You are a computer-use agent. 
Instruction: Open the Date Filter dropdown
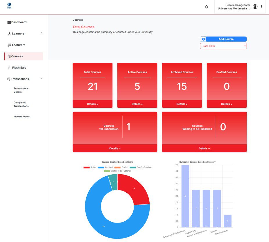pos(223,46)
